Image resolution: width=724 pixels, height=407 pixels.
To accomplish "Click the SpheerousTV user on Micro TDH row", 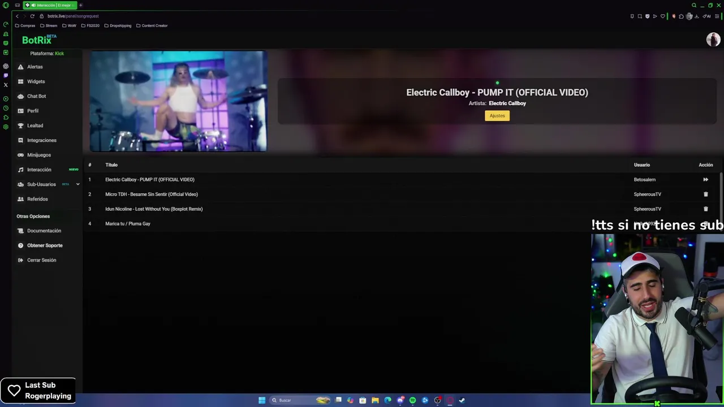I will click(x=647, y=194).
